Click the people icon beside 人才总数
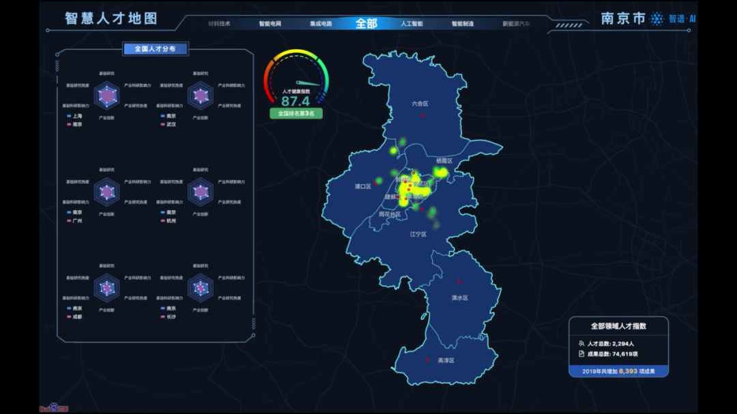 (x=581, y=344)
